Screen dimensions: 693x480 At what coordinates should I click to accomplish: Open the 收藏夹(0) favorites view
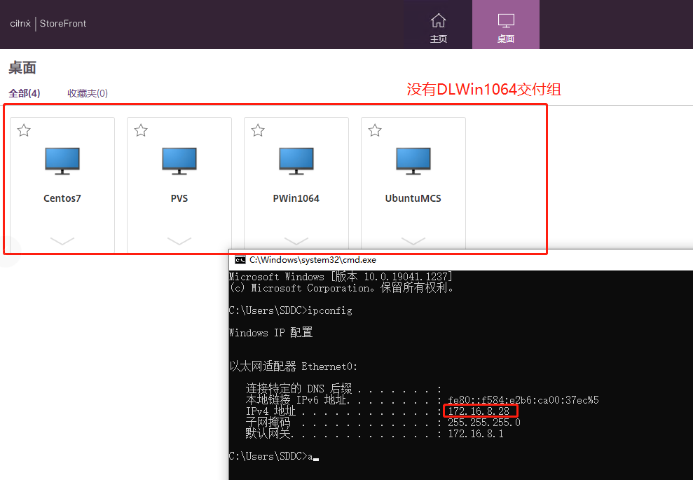(87, 92)
